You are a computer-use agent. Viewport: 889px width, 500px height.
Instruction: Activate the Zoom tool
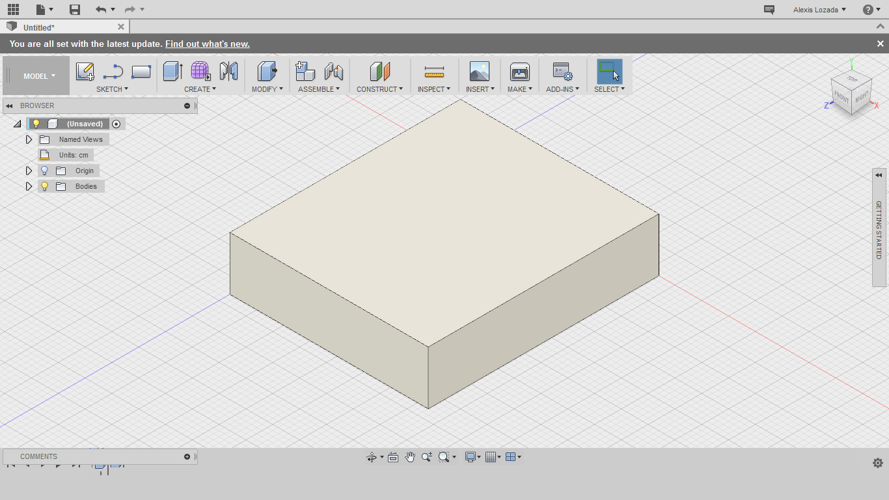[x=427, y=457]
